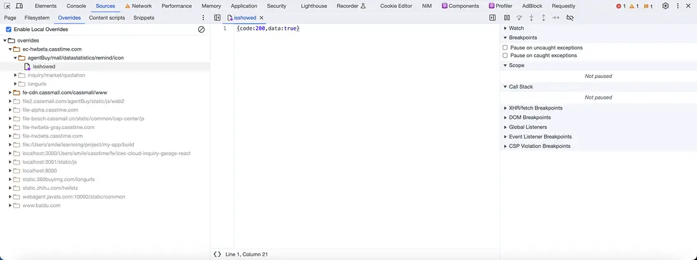Expand CSP Violation Breakpoints section
The image size is (697, 260).
point(505,146)
